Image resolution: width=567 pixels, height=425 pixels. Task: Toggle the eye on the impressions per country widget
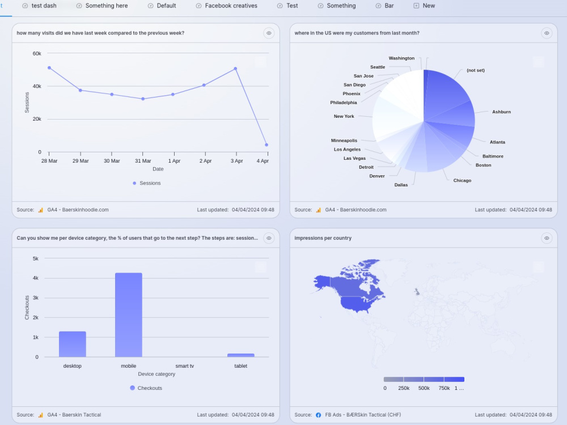tap(546, 238)
